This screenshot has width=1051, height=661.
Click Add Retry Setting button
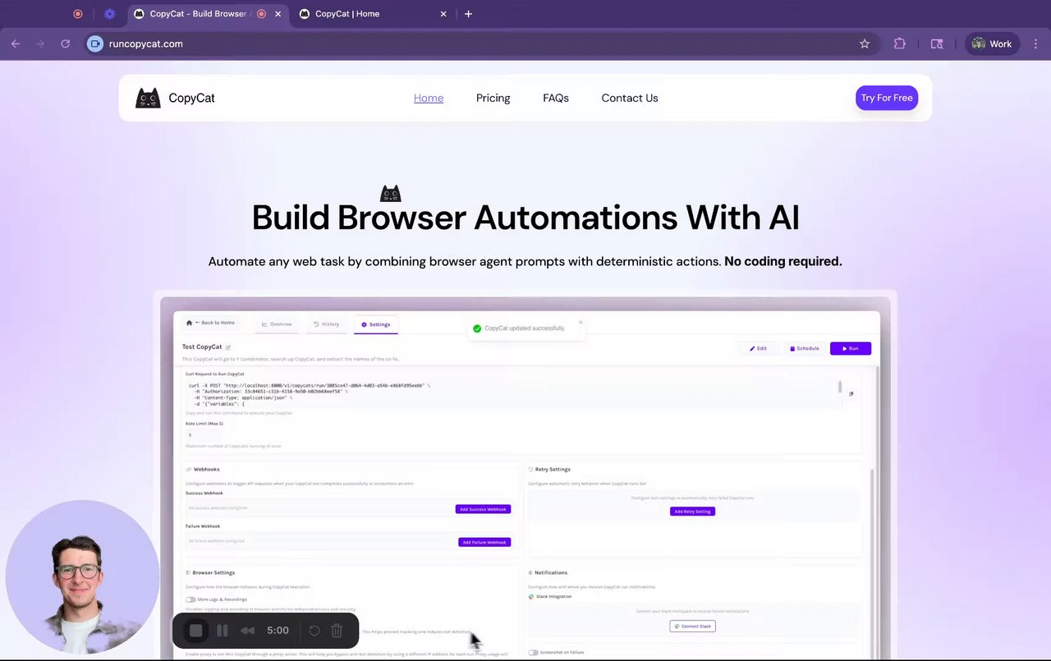pyautogui.click(x=693, y=511)
